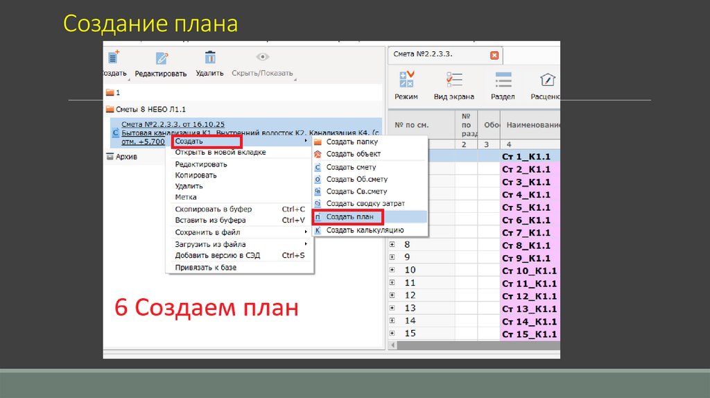Click the Наименование column header
The height and width of the screenshot is (398, 710).
pos(530,125)
